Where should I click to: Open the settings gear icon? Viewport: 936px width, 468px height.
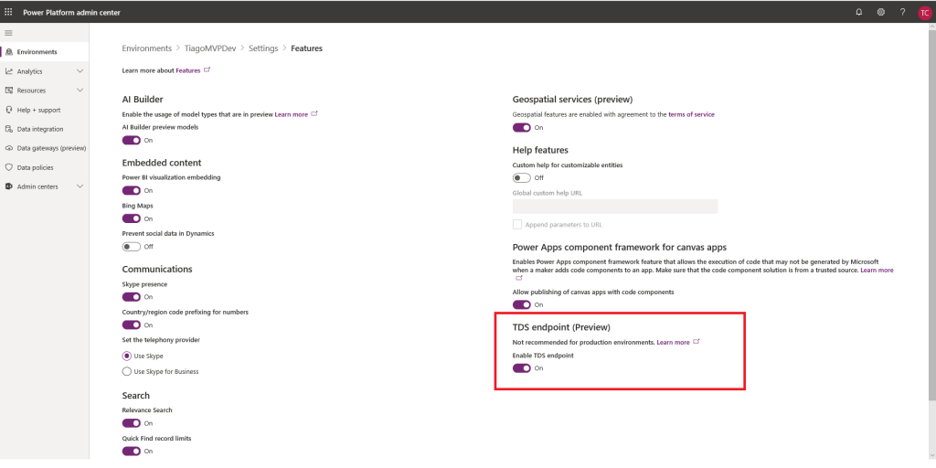(880, 12)
